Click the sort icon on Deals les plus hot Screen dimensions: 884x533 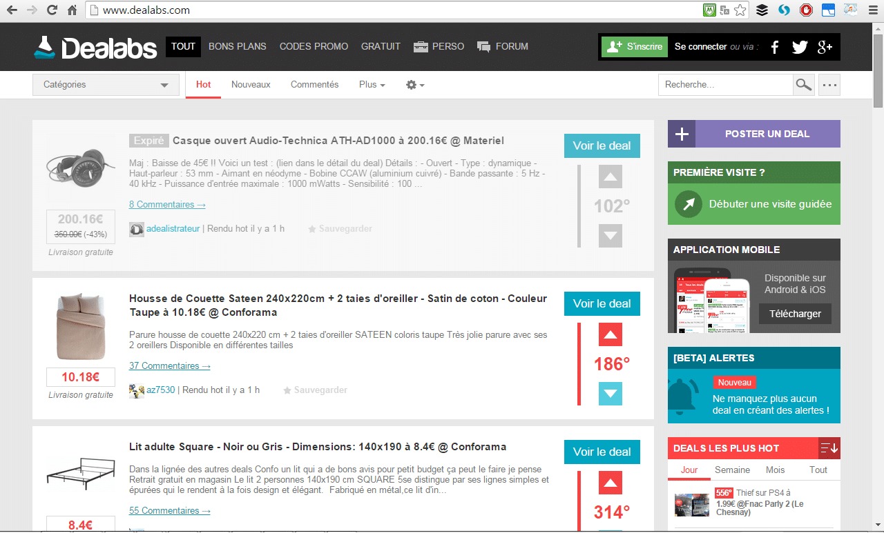(x=828, y=447)
